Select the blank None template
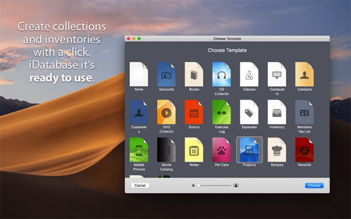The width and height of the screenshot is (351, 219). point(139,74)
